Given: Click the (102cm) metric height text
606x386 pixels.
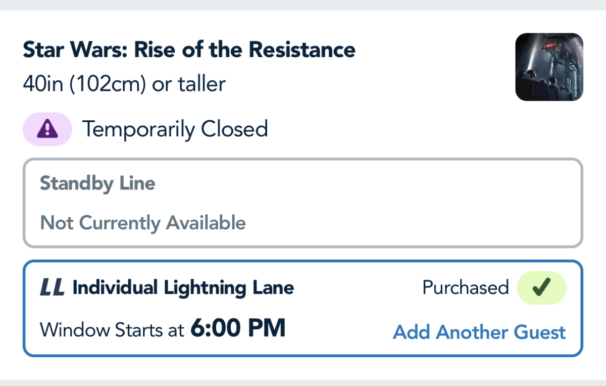Looking at the screenshot, I should (x=108, y=84).
